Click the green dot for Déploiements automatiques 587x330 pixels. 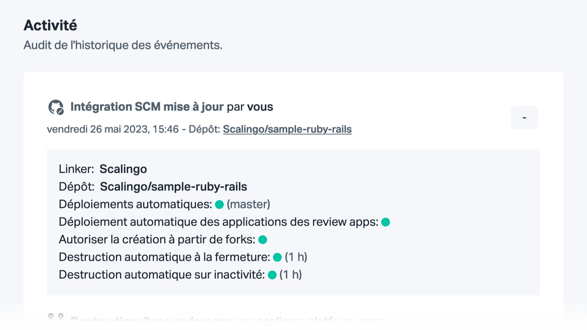[219, 205]
